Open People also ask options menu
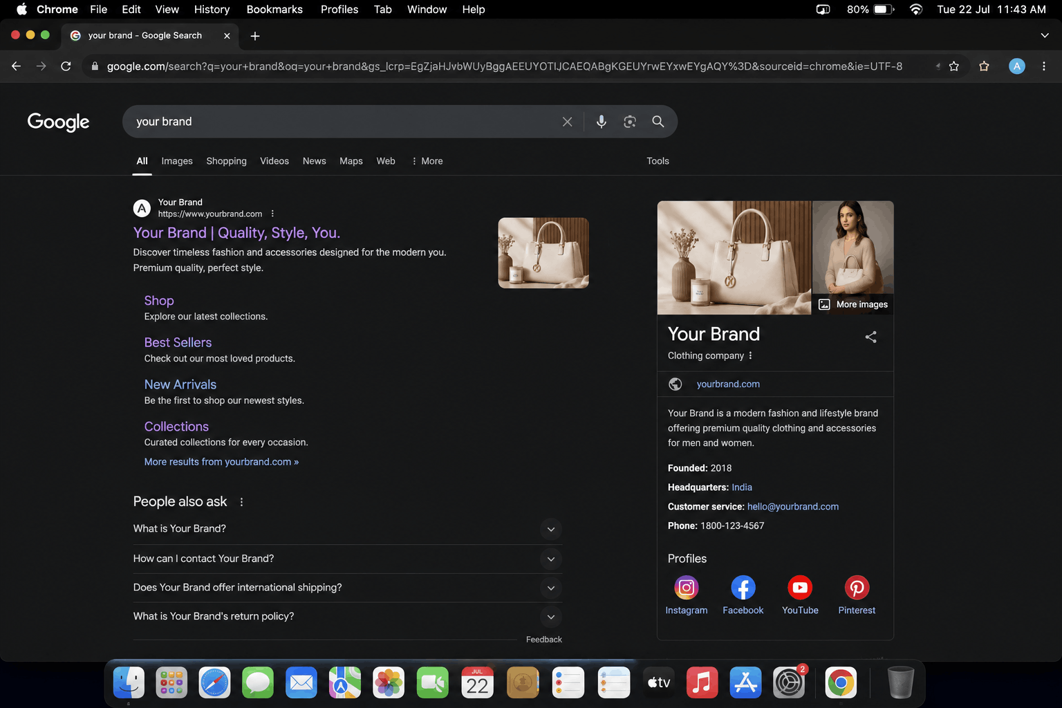1062x708 pixels. tap(241, 502)
